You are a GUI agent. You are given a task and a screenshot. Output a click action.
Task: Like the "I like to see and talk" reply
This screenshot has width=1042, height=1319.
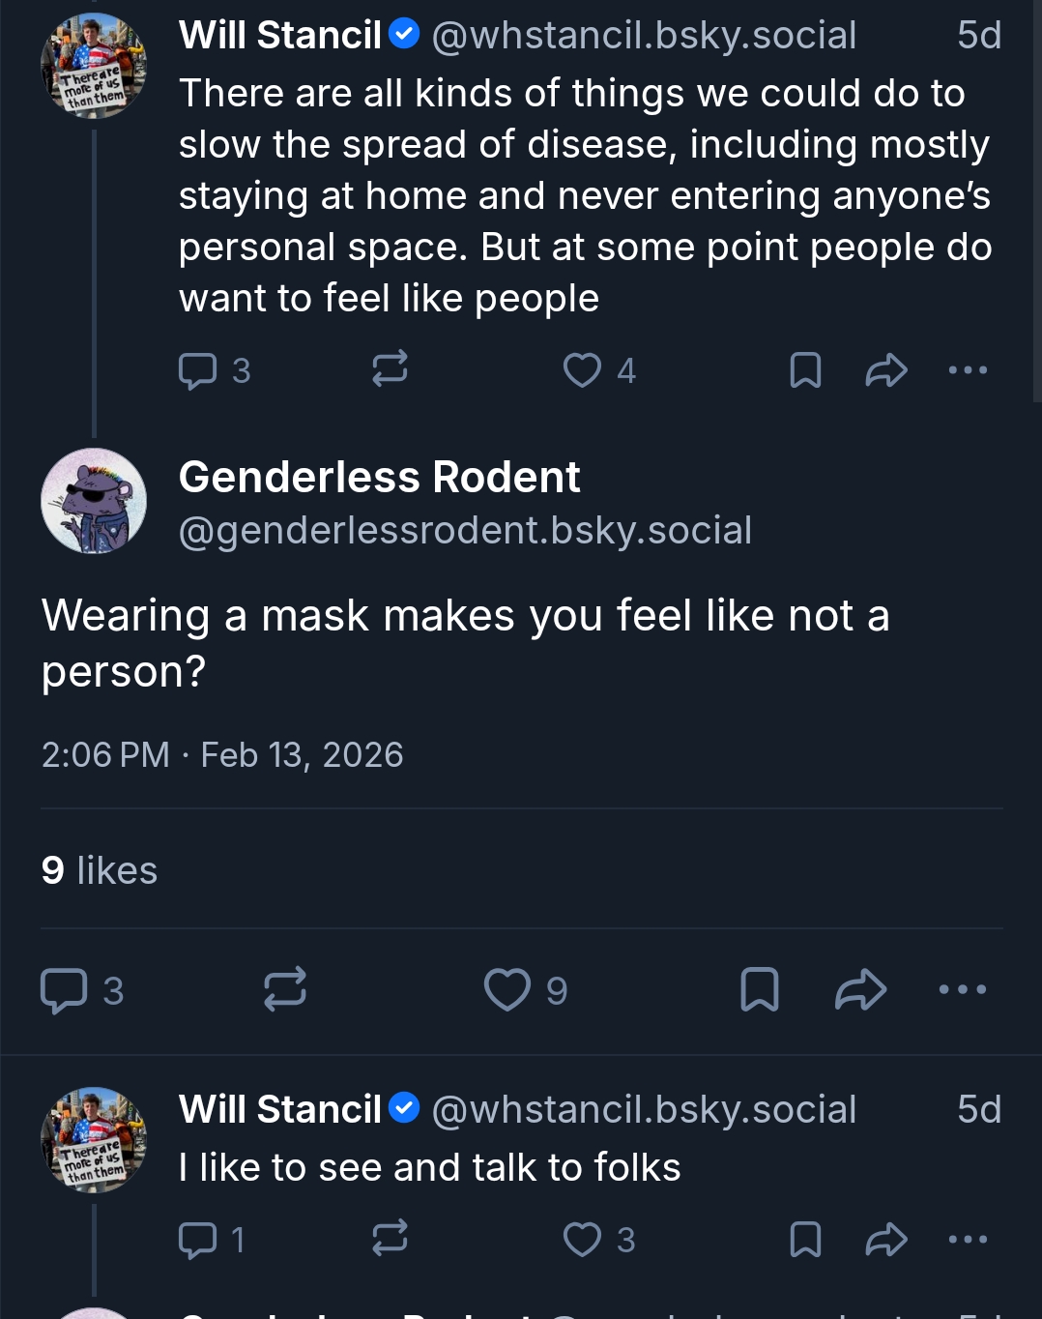coord(582,1240)
